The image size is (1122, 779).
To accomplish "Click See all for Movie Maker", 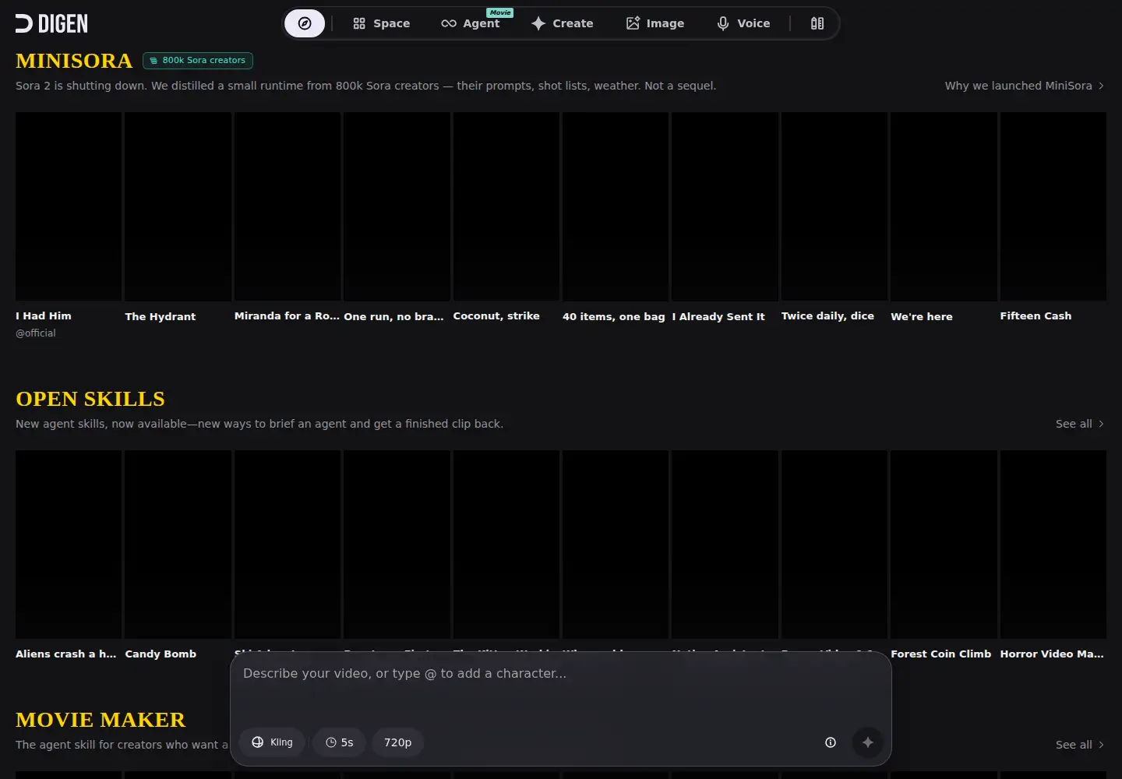I will (1079, 745).
